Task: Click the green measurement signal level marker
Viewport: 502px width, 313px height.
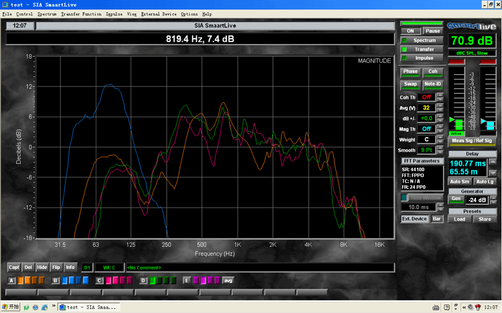Action: point(452,120)
